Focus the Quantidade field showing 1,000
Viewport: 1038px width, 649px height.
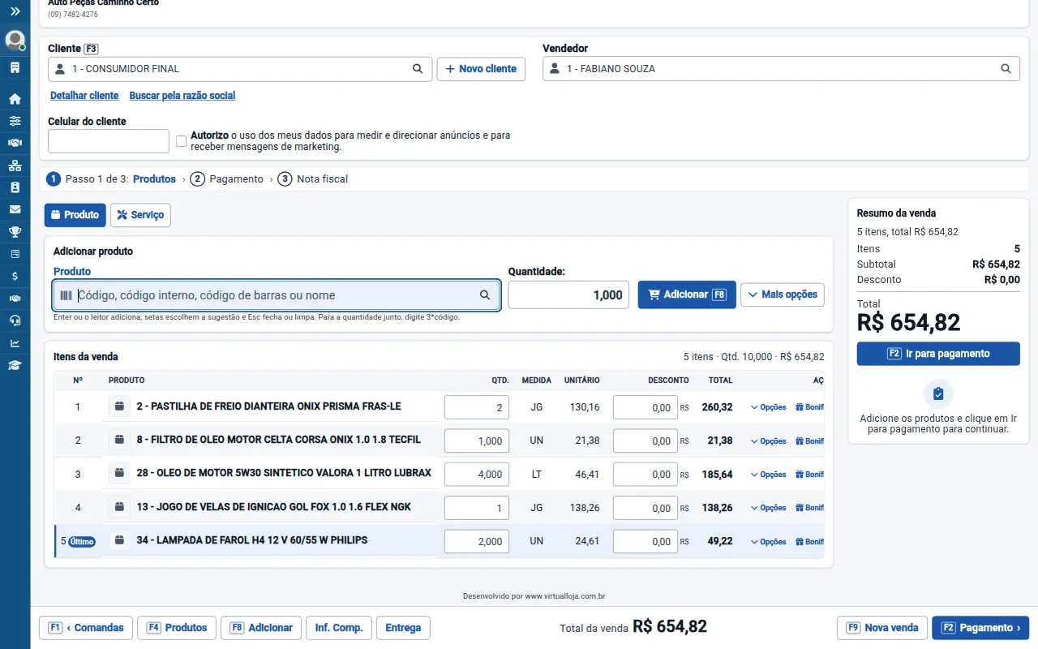[569, 295]
